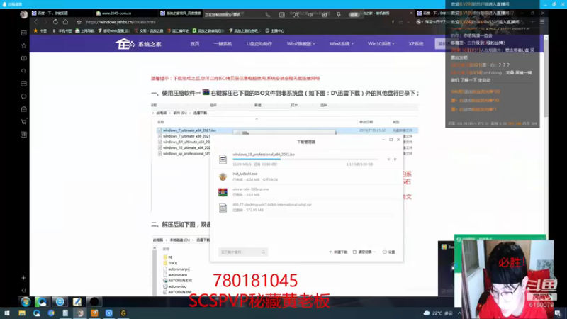The height and width of the screenshot is (319, 567).
Task: Open the 一键装机 navigation item
Action: [x=223, y=44]
